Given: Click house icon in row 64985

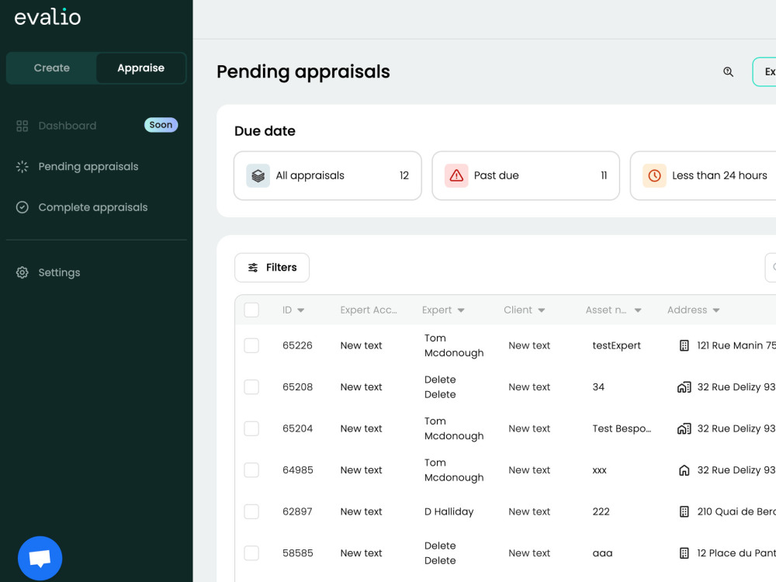Looking at the screenshot, I should click(x=684, y=470).
